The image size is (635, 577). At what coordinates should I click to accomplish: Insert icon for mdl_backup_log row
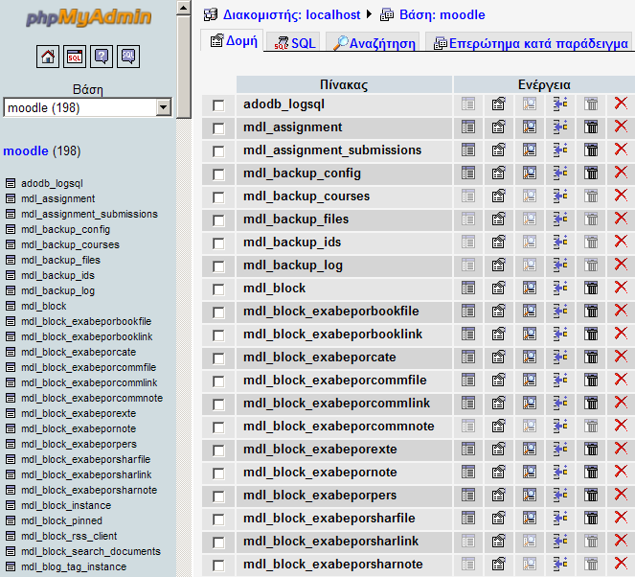coord(560,265)
